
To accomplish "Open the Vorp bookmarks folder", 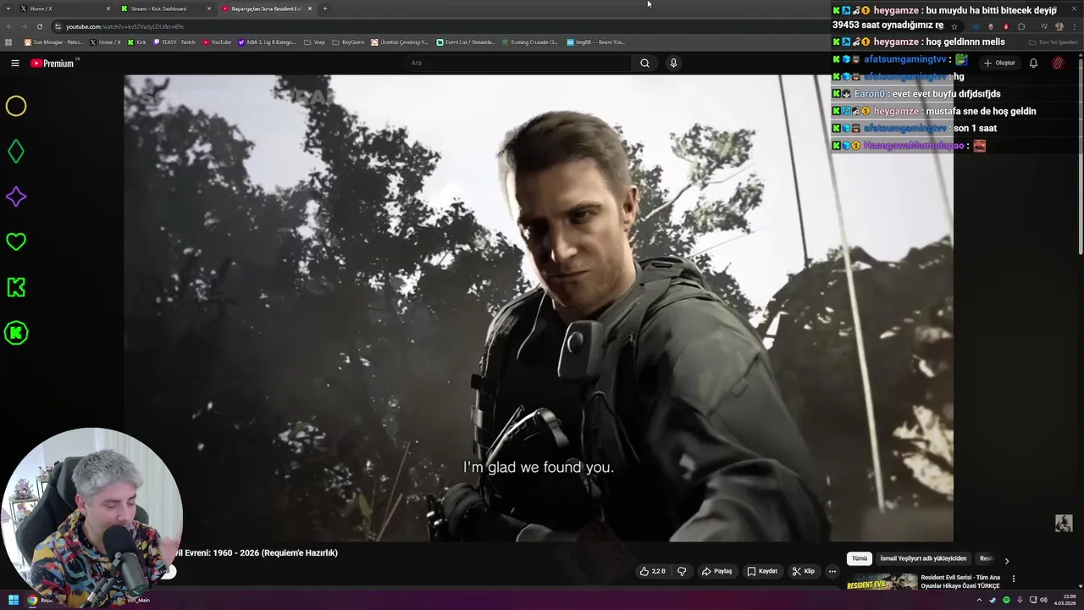I will point(314,42).
